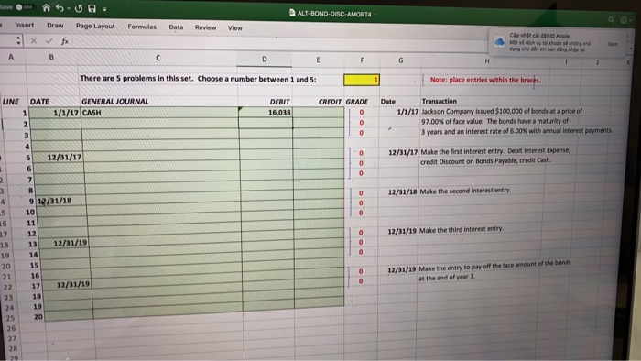Open the Page Layout ribbon tab

[95, 27]
